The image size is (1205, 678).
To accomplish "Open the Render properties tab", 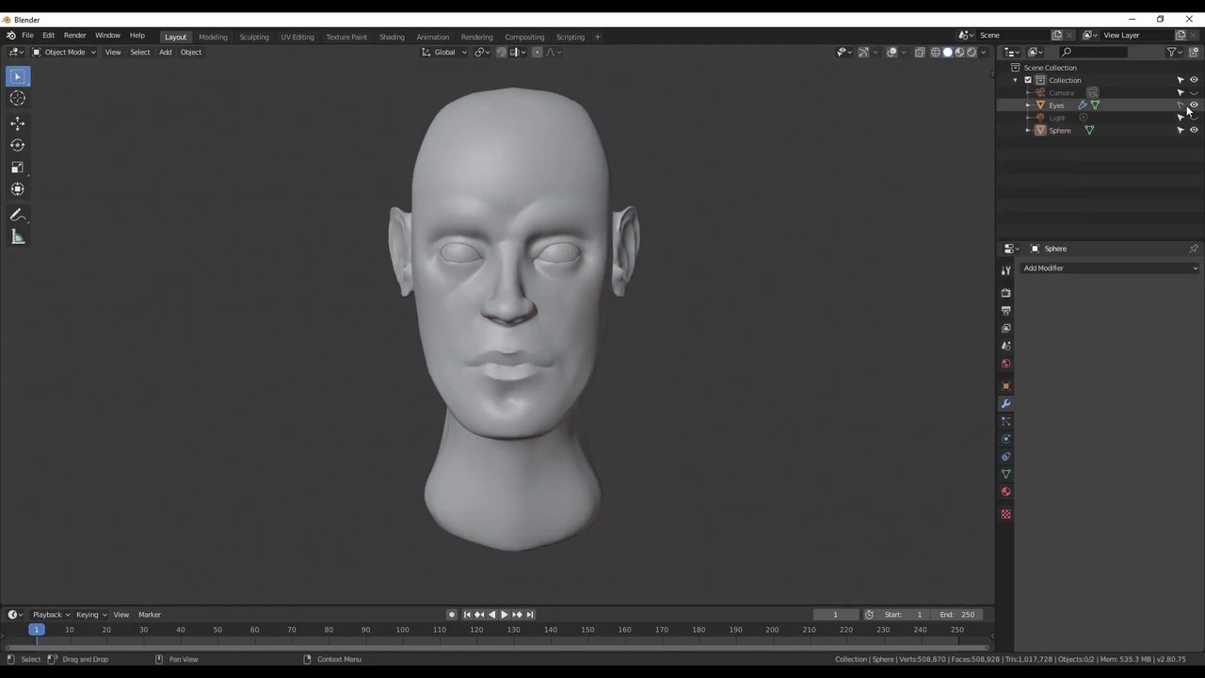I will point(1005,293).
